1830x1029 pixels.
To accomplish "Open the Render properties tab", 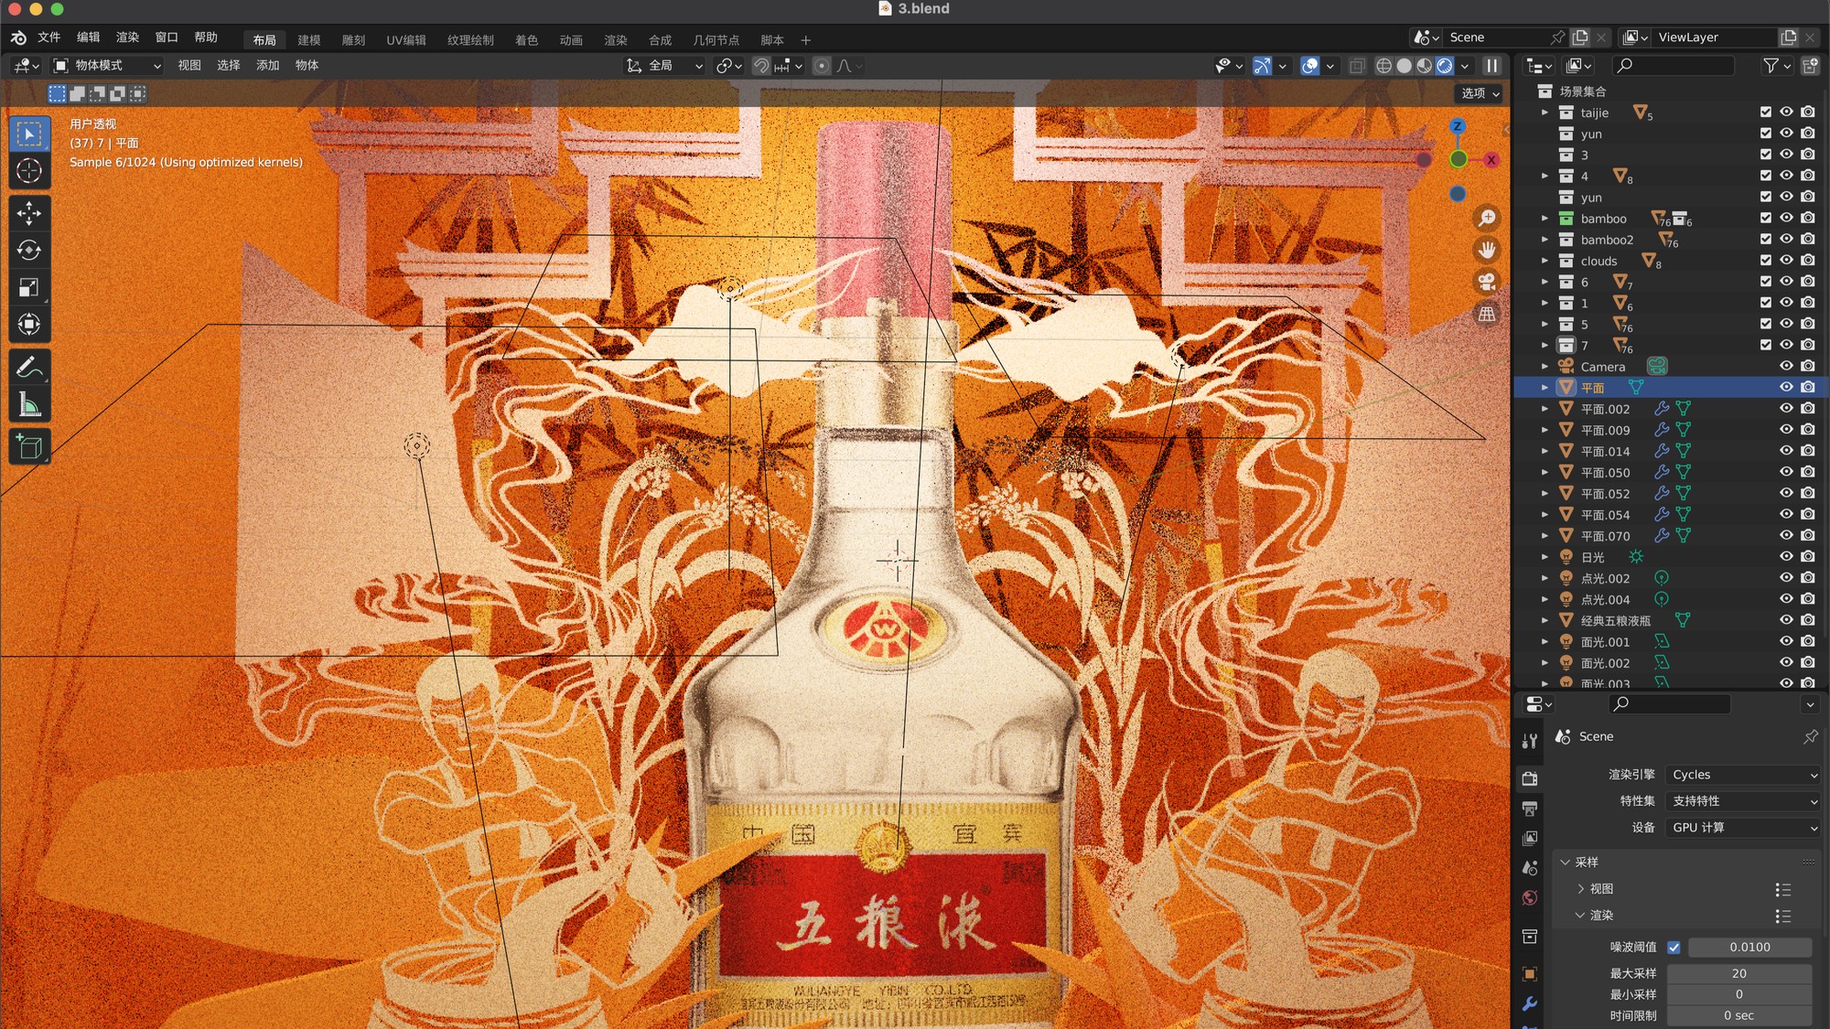I will coord(1530,779).
